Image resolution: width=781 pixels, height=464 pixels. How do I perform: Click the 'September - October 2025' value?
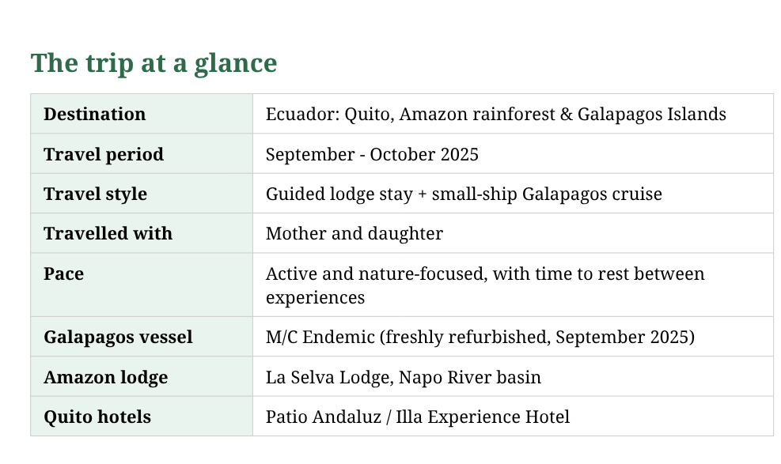[x=372, y=154]
